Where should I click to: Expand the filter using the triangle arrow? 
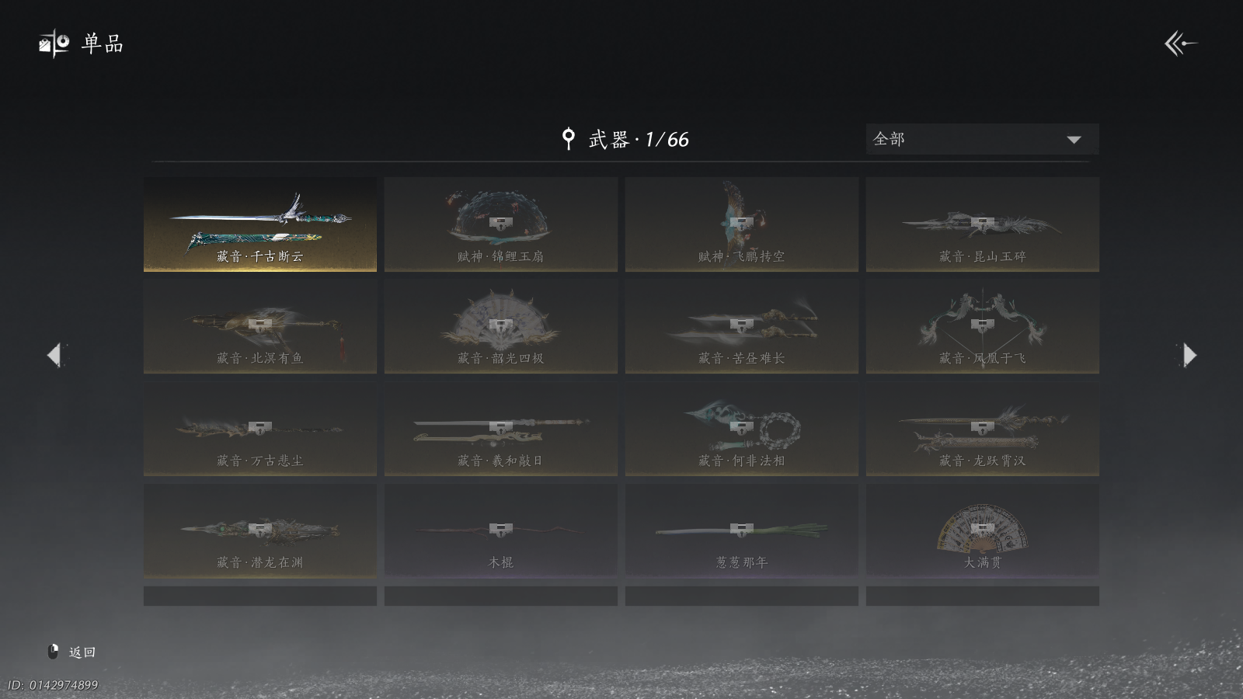point(1074,140)
